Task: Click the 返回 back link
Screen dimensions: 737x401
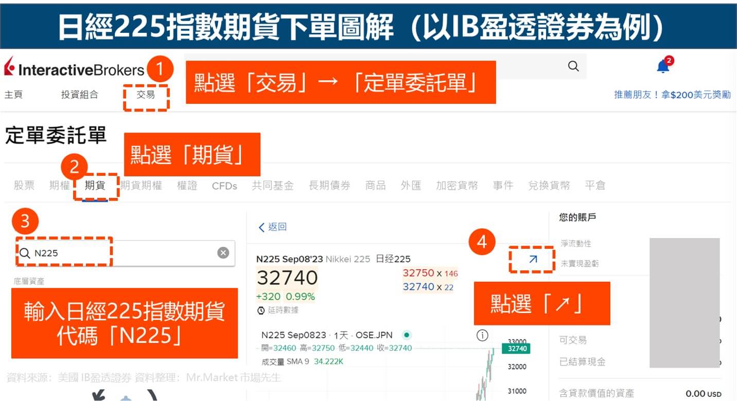Action: 273,227
